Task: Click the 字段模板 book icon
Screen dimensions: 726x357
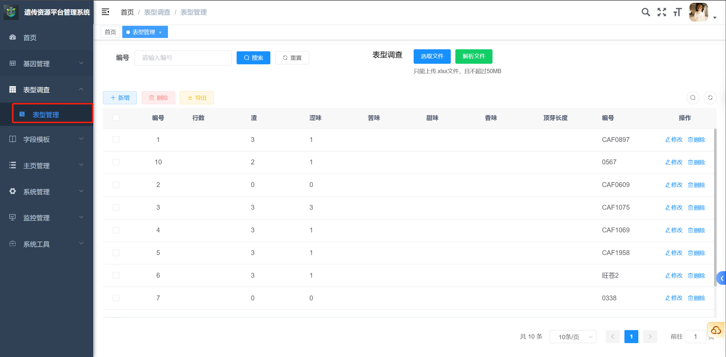Action: 12,139
